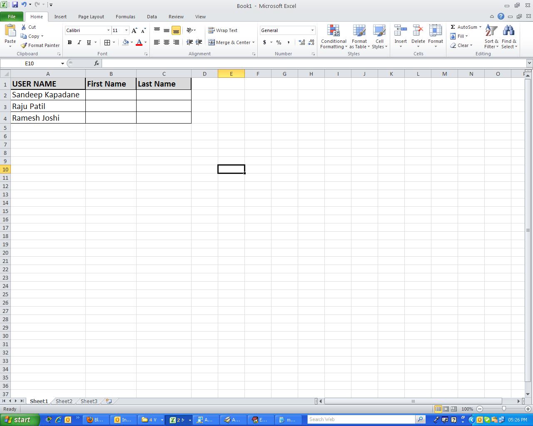
Task: Select the Format Painter brush
Action: [24, 45]
